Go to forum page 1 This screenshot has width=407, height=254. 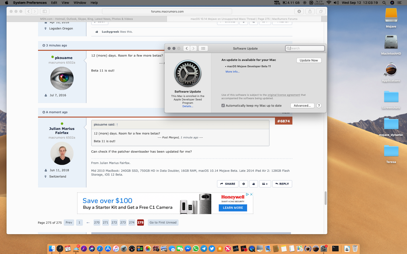[79, 222]
